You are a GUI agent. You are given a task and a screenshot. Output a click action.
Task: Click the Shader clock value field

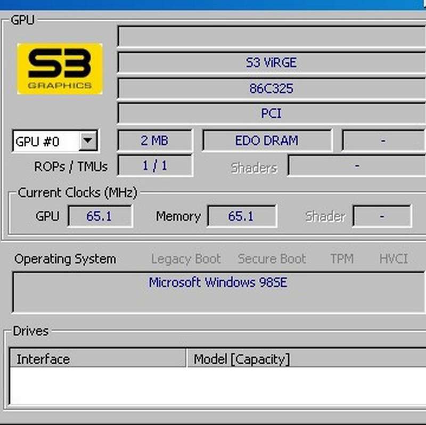tap(382, 216)
